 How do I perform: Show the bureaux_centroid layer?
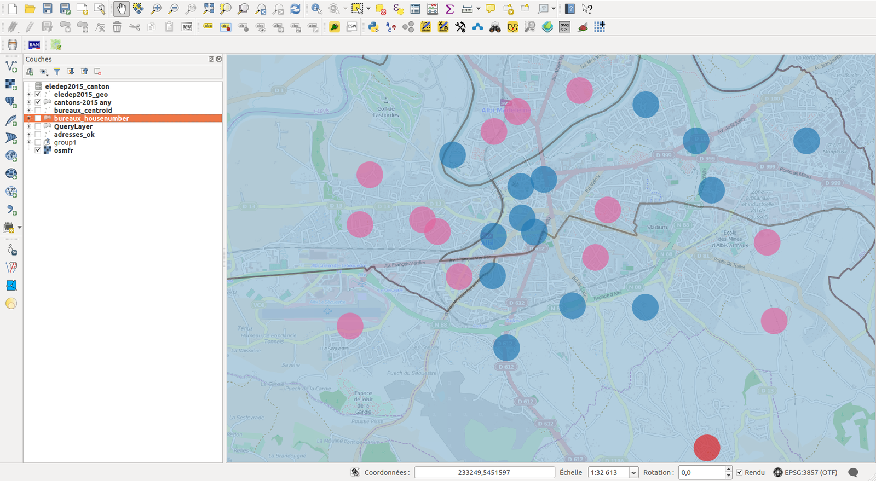pos(38,111)
